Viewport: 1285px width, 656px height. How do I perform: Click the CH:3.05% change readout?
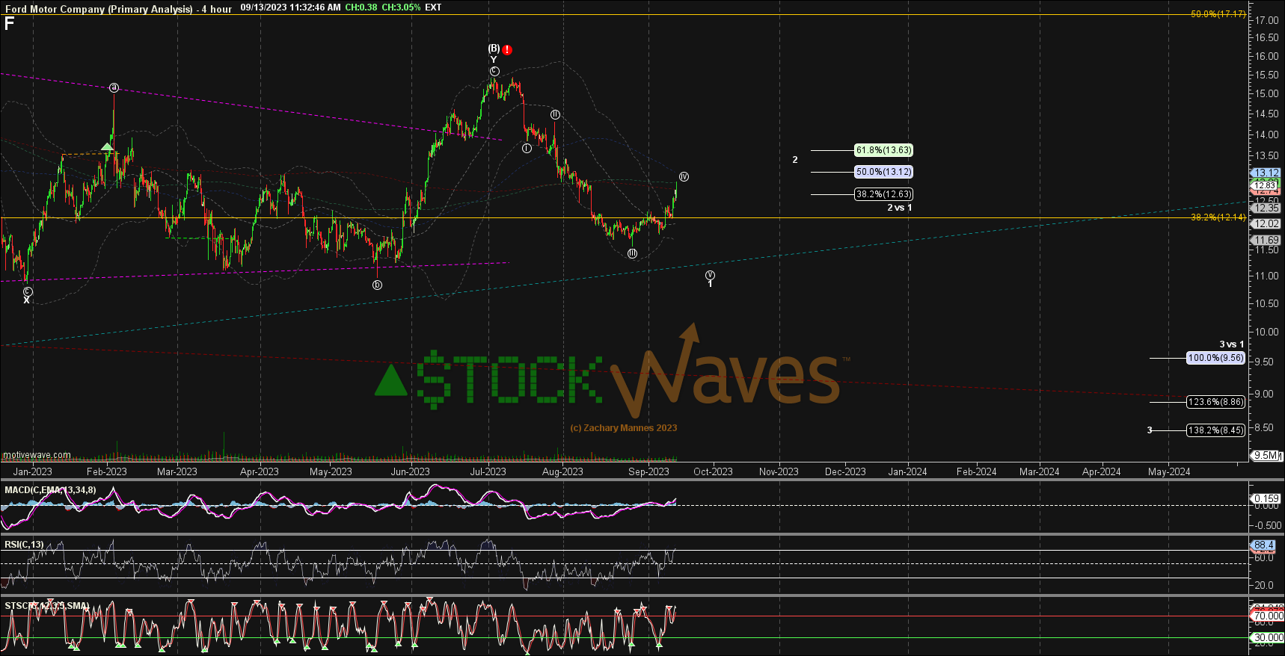(401, 7)
